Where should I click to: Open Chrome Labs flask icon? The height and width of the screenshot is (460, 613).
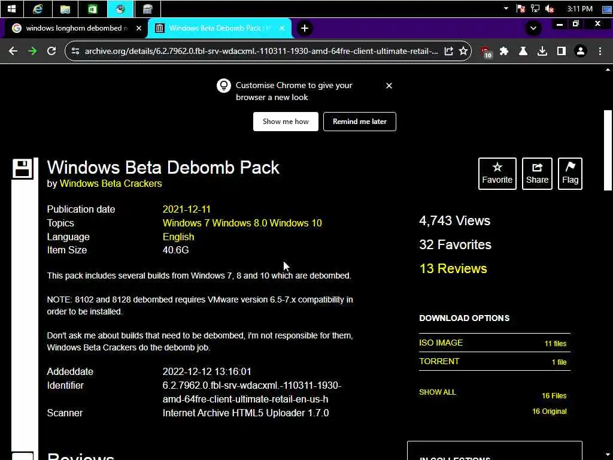pos(523,52)
